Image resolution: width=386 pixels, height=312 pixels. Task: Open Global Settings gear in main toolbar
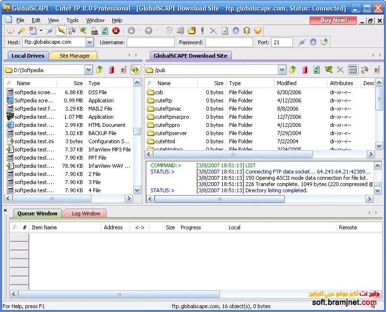click(236, 31)
